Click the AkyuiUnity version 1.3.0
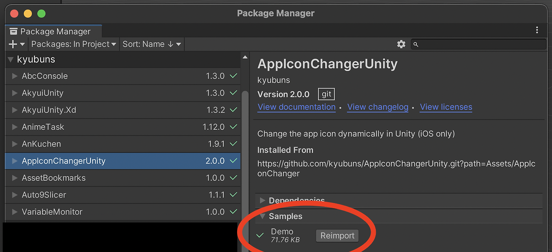 215,93
